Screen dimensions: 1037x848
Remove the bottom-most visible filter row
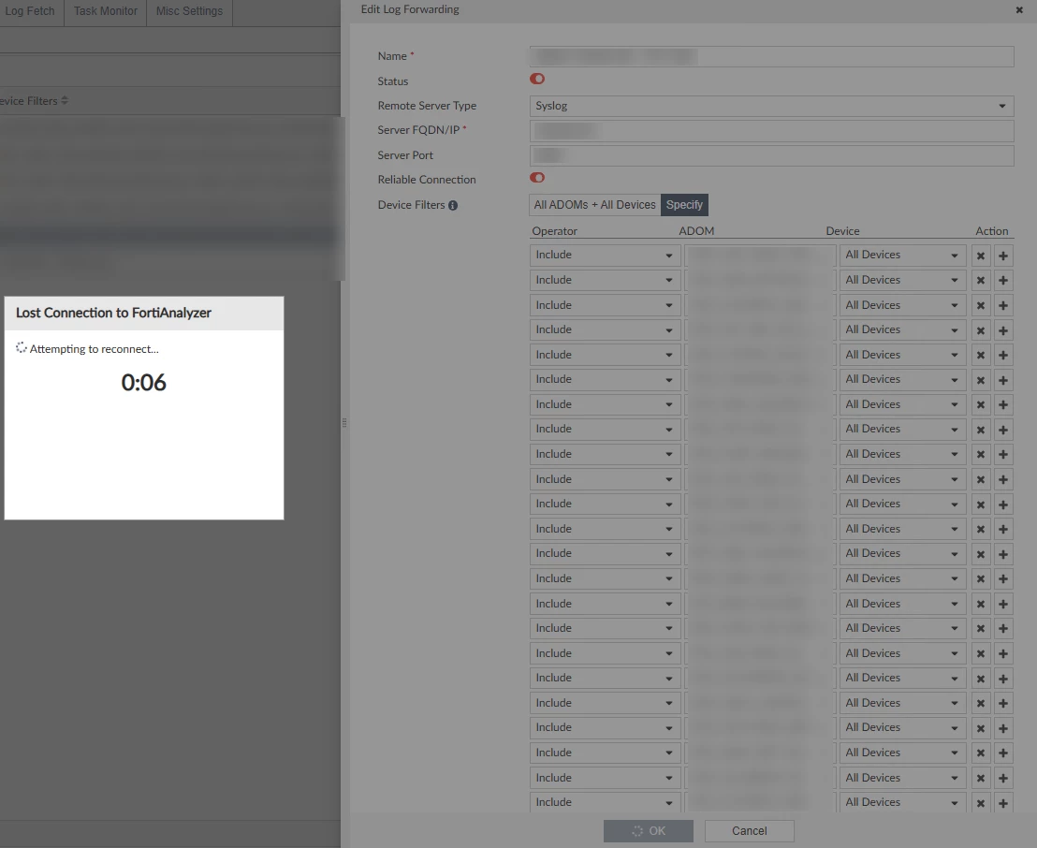(x=981, y=803)
